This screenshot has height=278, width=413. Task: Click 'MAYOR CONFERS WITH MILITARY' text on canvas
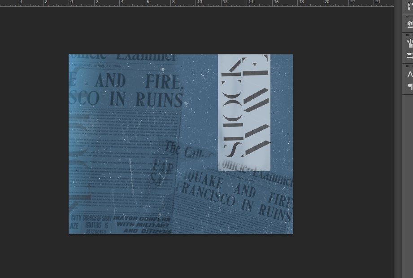coord(143,224)
